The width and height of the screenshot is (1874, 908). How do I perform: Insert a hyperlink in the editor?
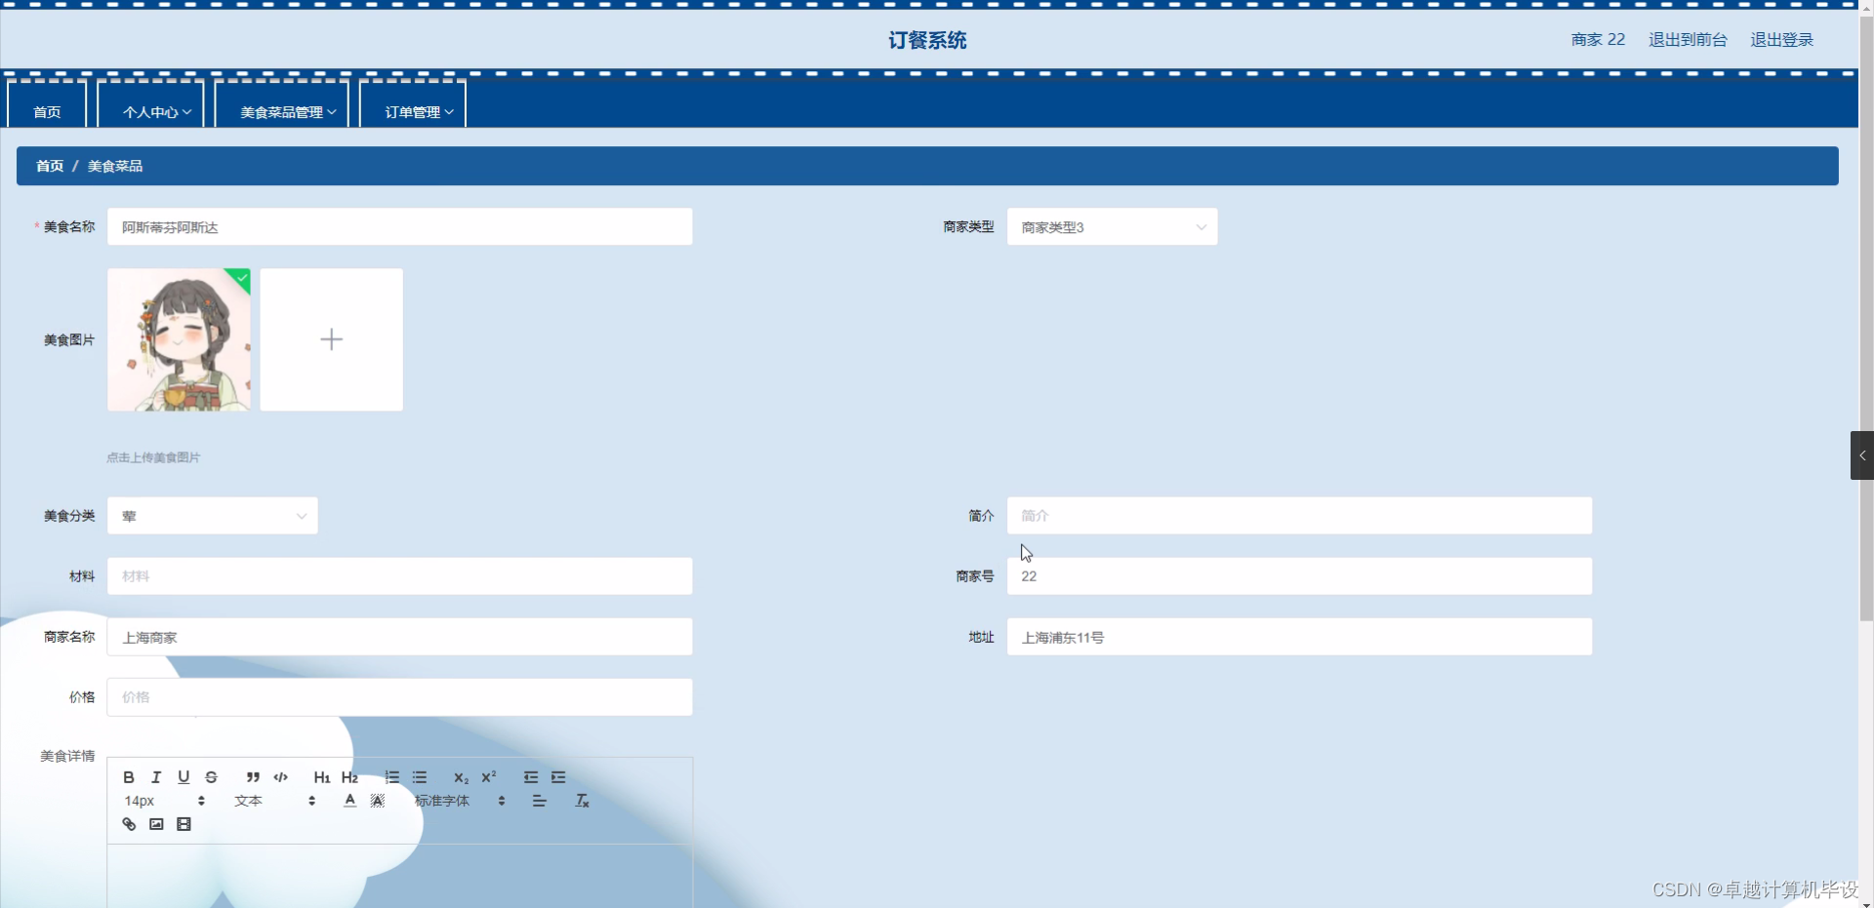pyautogui.click(x=128, y=824)
